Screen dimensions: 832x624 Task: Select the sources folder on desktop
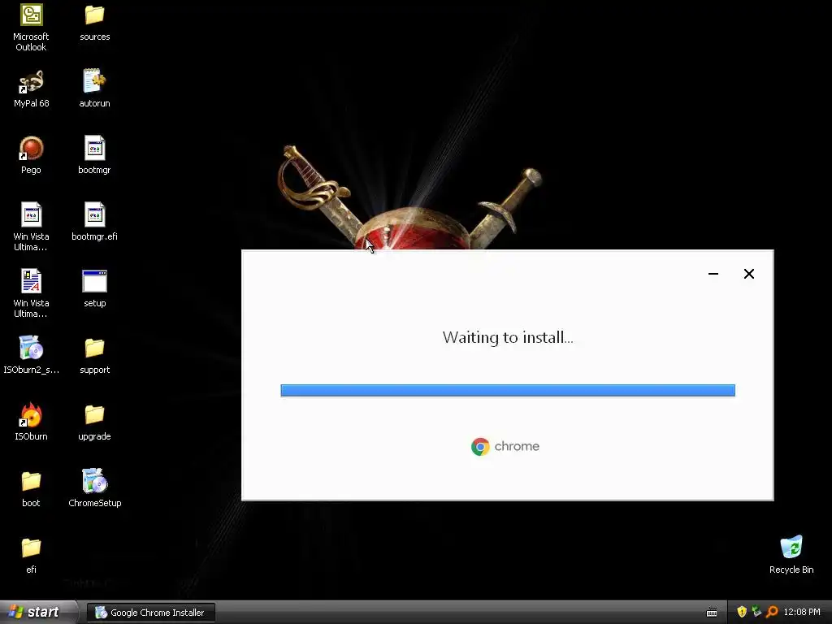point(94,15)
